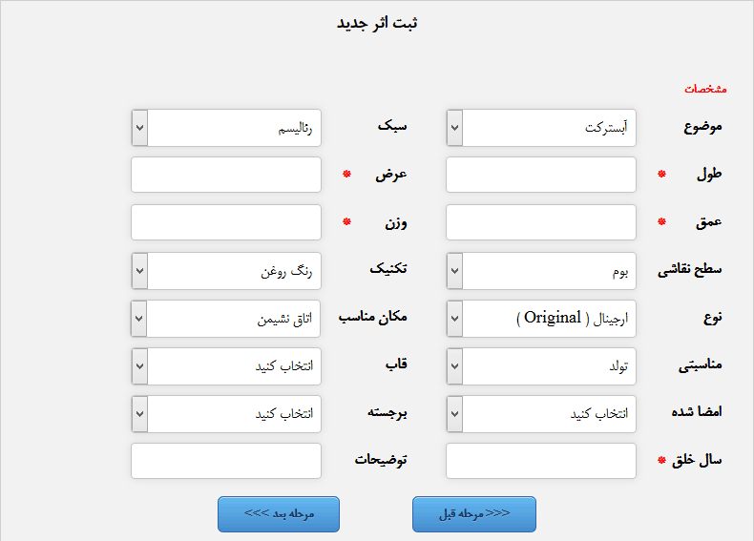Go to next step with مرحله بعد button
The image size is (754, 541).
(x=279, y=514)
